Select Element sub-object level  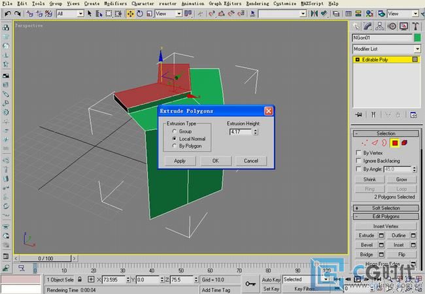[404, 142]
